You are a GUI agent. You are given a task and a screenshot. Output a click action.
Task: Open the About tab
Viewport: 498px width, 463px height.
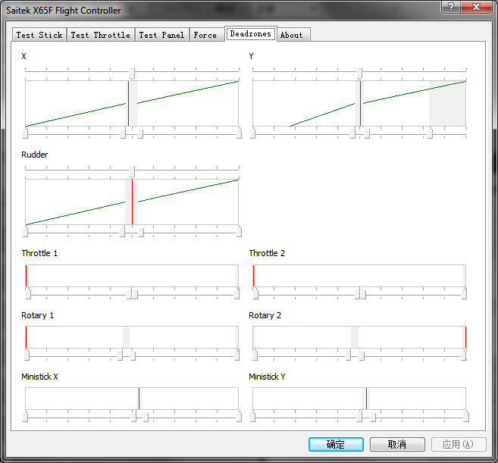(292, 35)
